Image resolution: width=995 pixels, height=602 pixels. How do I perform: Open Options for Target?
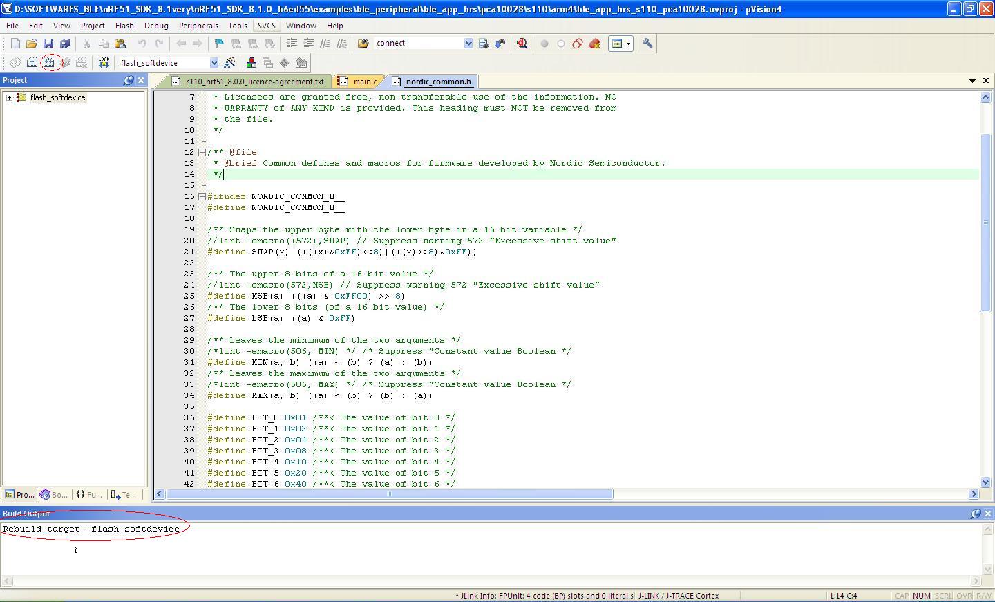tap(229, 63)
